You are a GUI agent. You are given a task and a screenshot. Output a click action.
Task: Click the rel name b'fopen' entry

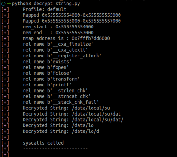pyautogui.click(x=46, y=68)
